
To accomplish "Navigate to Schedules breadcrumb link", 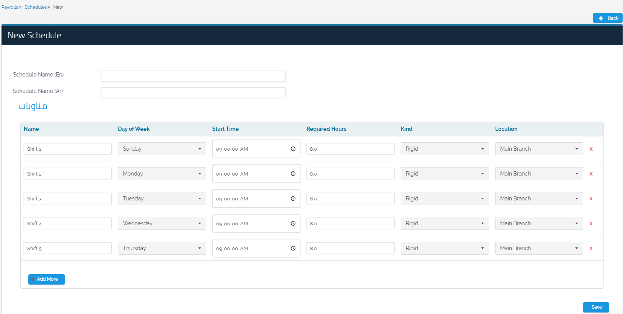I will [x=36, y=7].
